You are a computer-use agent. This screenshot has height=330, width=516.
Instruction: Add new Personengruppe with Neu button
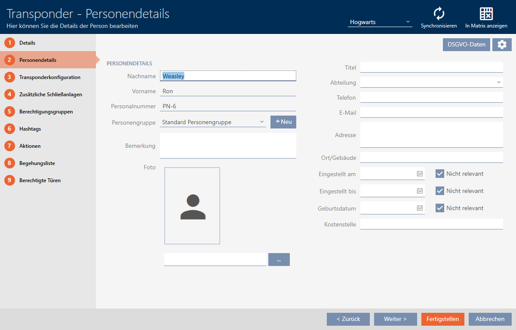[283, 122]
